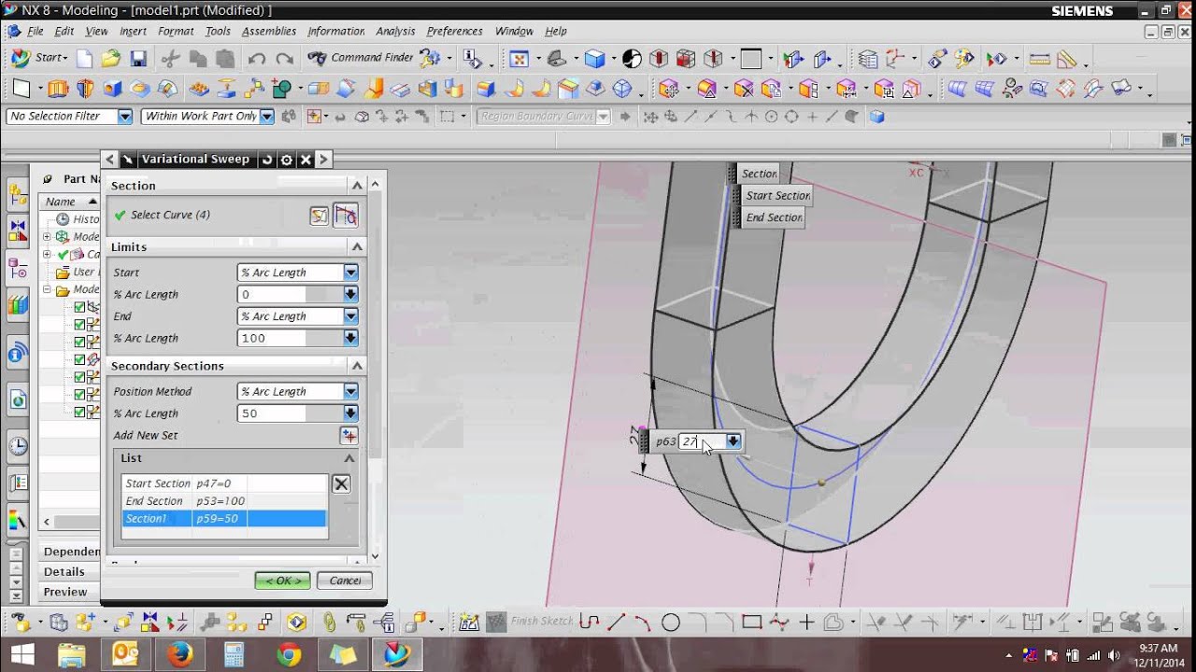The height and width of the screenshot is (672, 1196).
Task: Open the History clock sidebar icon
Action: pyautogui.click(x=18, y=446)
